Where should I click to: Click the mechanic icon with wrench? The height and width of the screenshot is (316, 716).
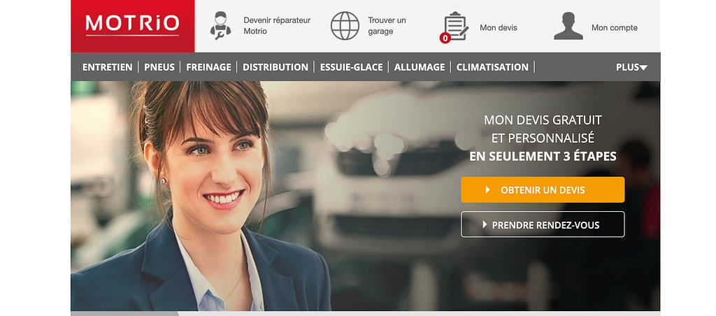[x=220, y=26]
